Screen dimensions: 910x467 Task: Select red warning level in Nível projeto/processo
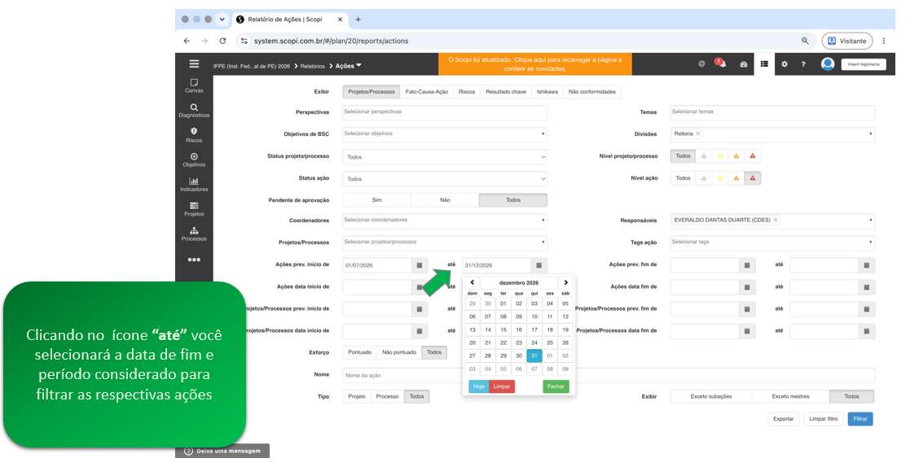point(752,156)
